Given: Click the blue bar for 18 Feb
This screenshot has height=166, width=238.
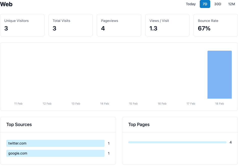Looking at the screenshot, I should (219, 74).
